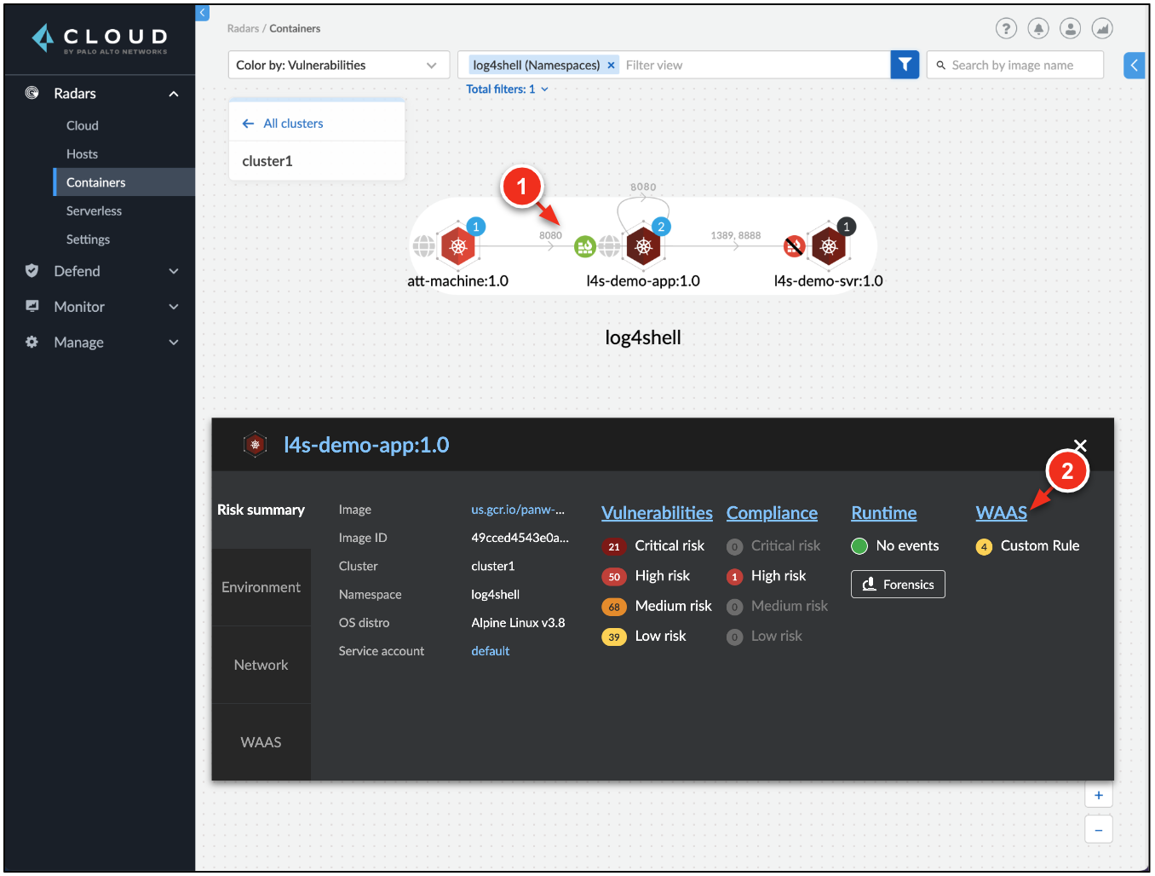Image resolution: width=1155 pixels, height=876 pixels.
Task: Click the blue filter funnel button
Action: pos(905,65)
